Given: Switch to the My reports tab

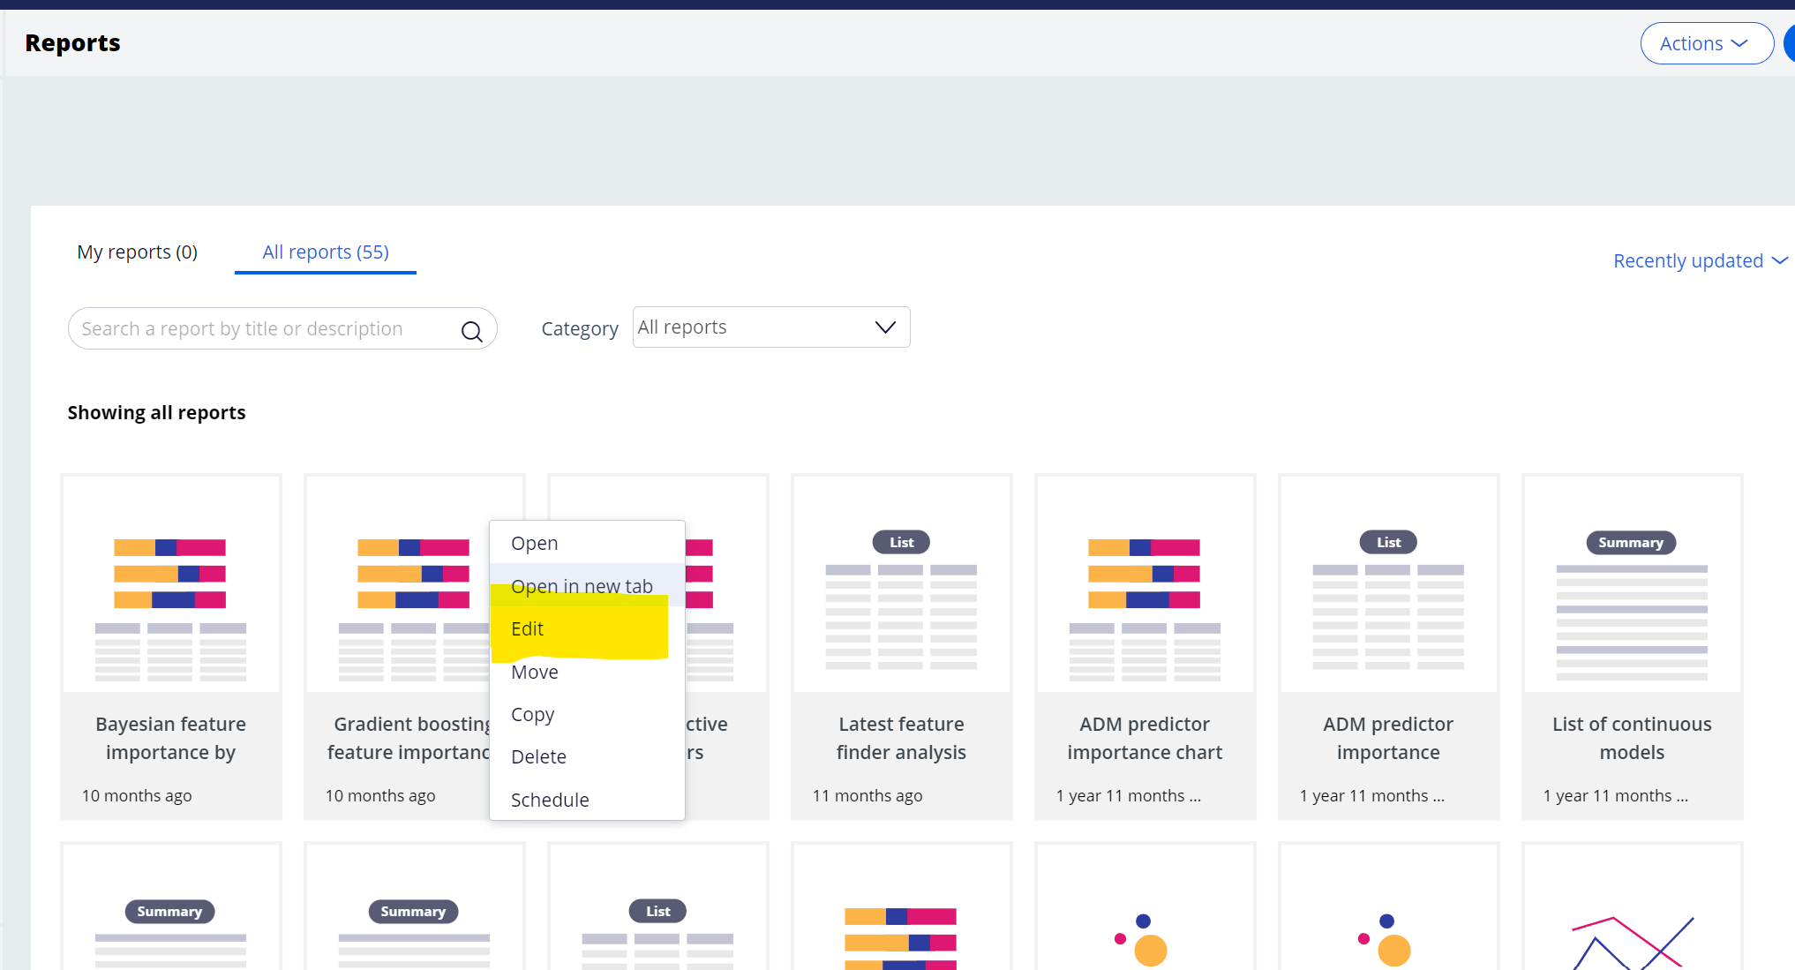Looking at the screenshot, I should pos(136,251).
